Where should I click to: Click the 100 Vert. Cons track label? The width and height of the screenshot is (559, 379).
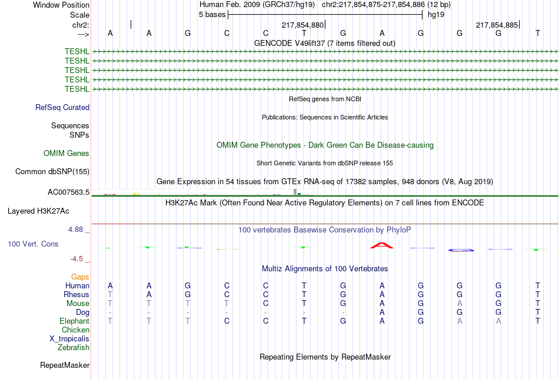click(33, 244)
